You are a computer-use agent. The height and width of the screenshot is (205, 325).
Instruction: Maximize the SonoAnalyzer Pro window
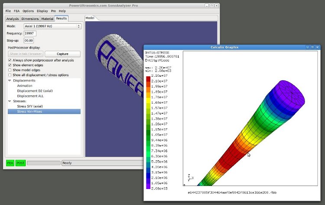[211, 6]
